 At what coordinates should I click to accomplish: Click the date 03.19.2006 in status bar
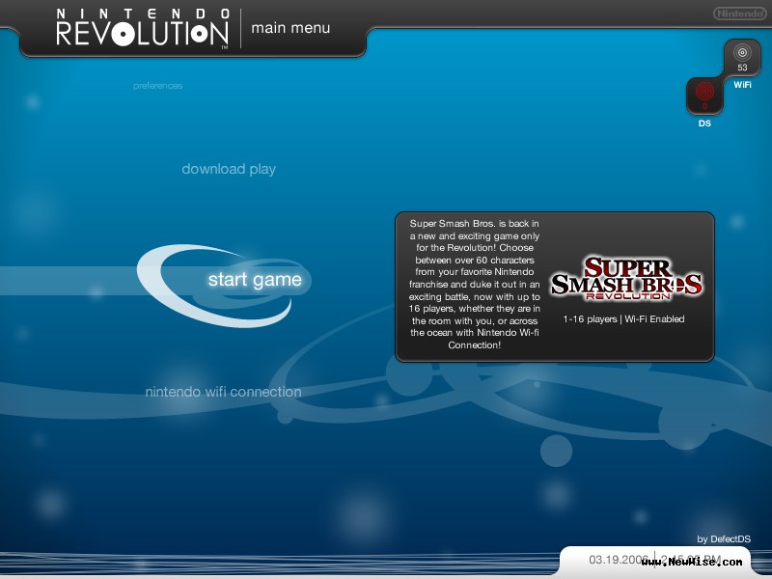click(x=619, y=560)
